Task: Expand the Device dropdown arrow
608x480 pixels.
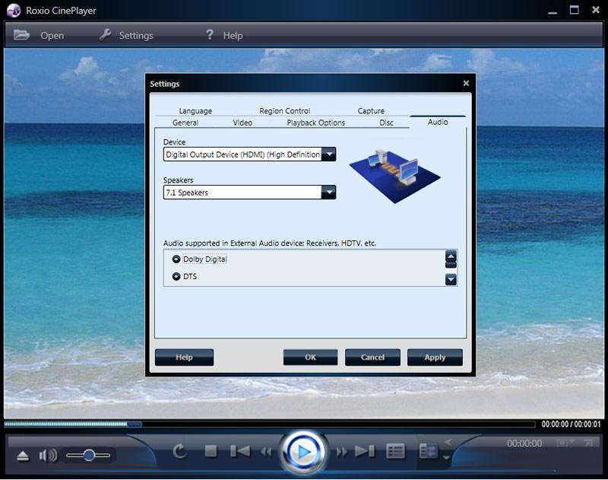Action: (329, 154)
